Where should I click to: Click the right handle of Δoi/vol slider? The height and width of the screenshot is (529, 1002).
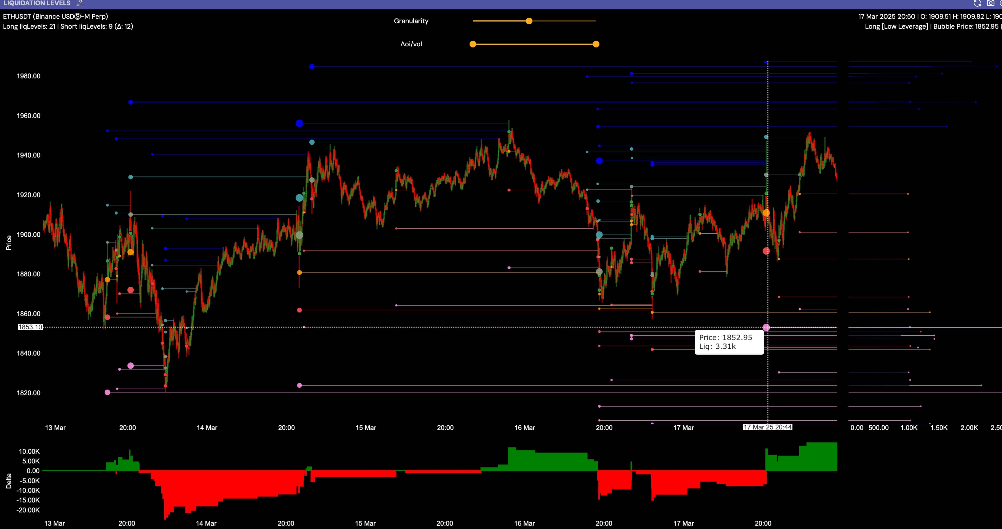pyautogui.click(x=596, y=44)
